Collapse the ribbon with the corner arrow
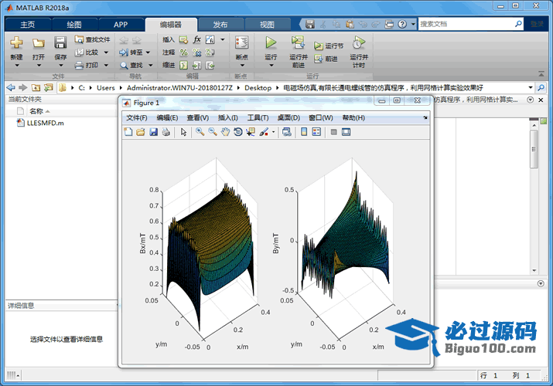This screenshot has height=386, width=553. point(541,74)
